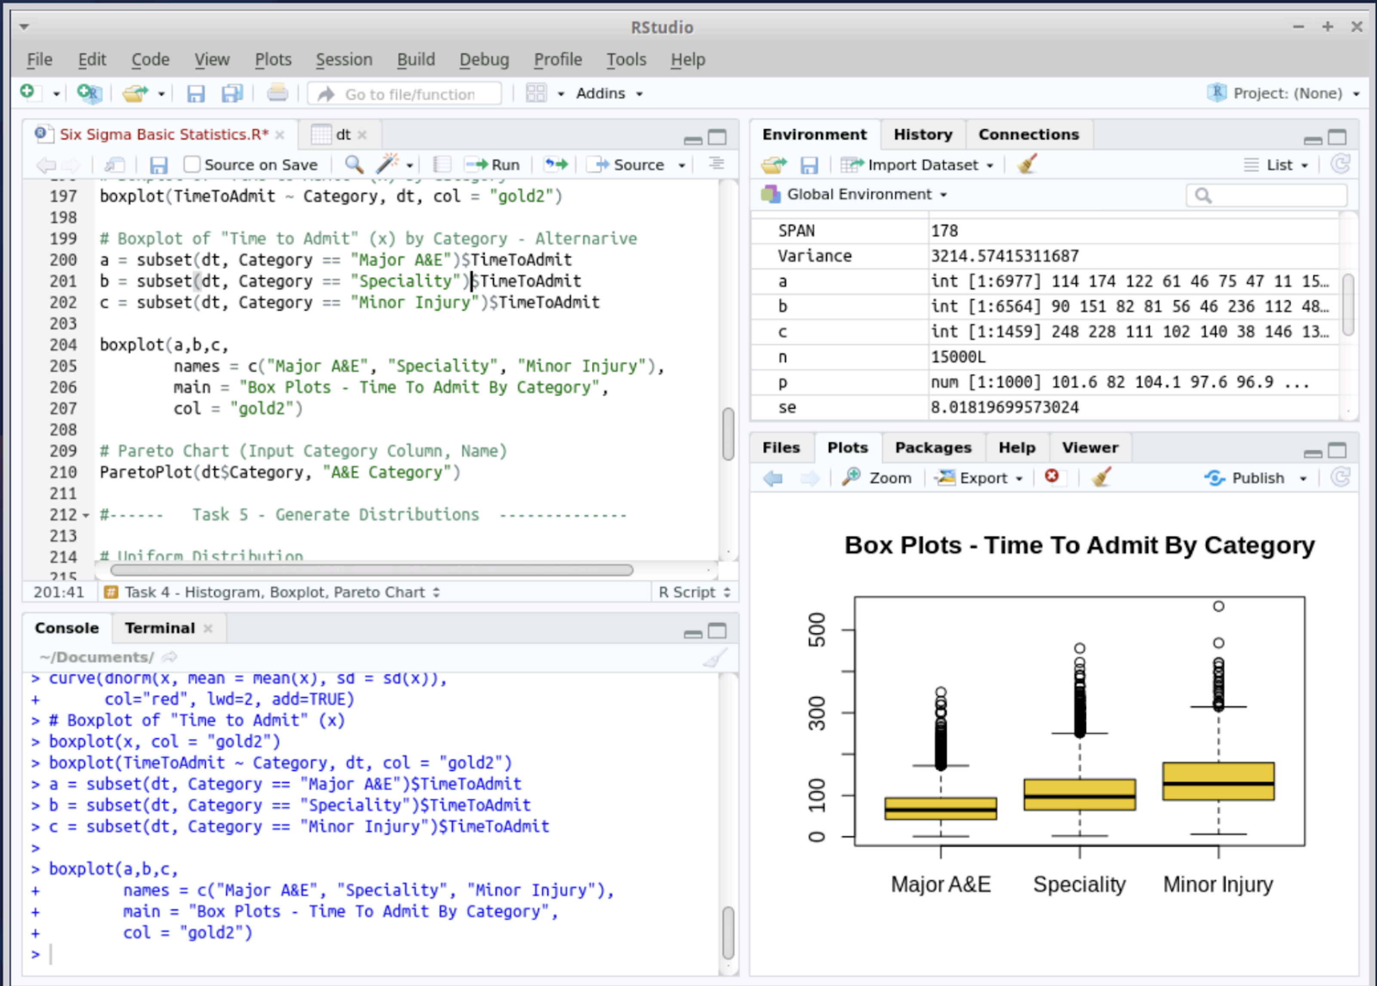Click the Go to file/function field

(x=410, y=94)
